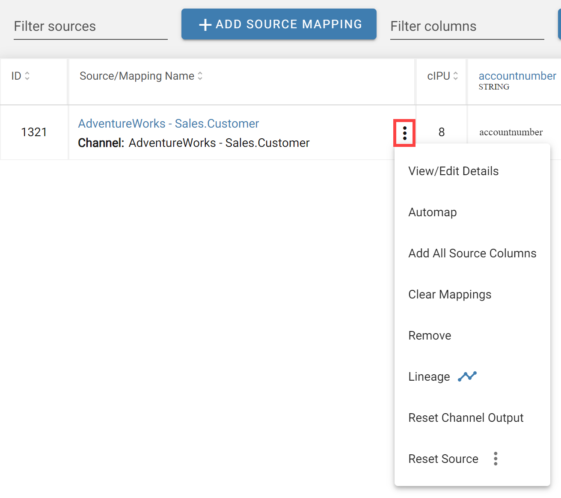
Task: Click the dots icon beside Reset Source
Action: point(495,459)
